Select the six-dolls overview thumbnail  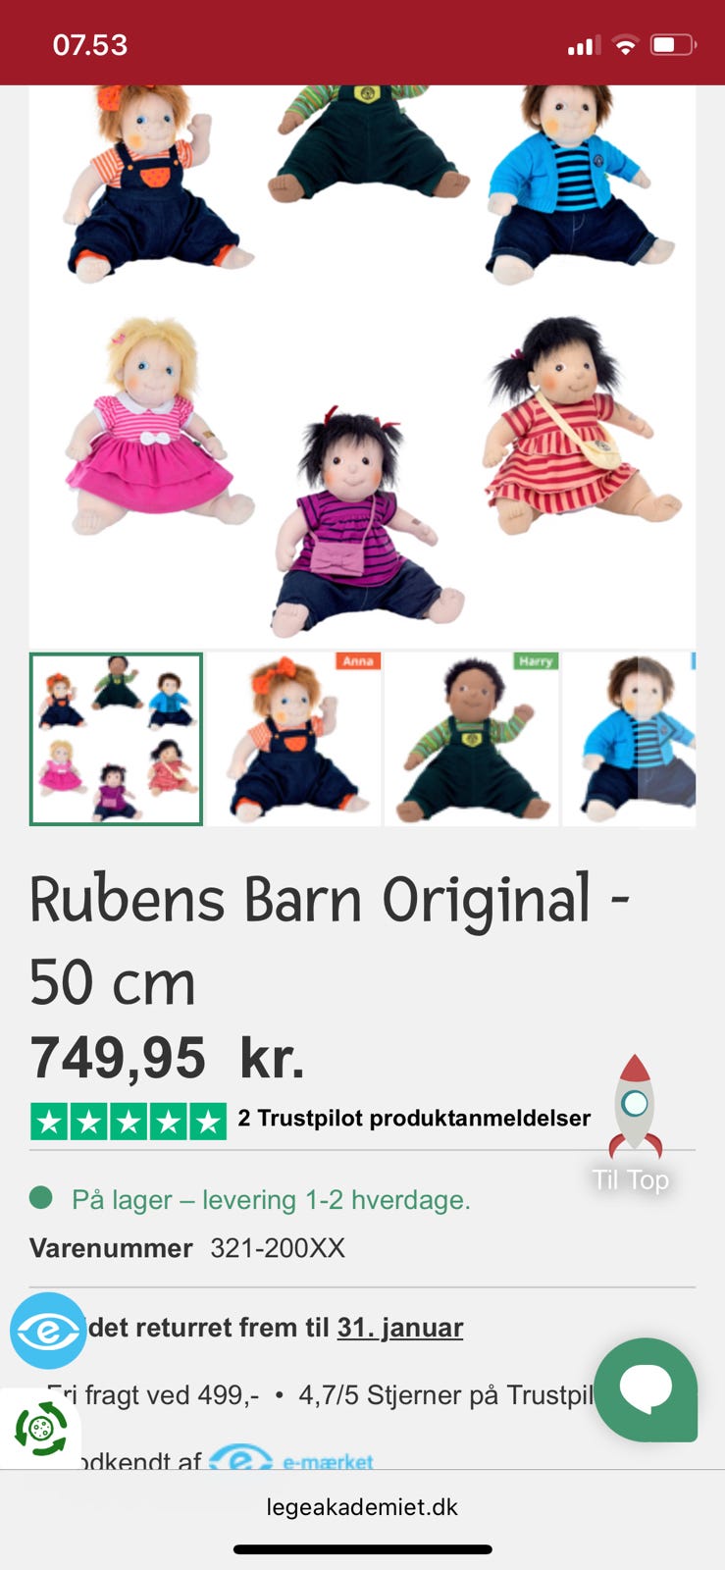tap(116, 739)
